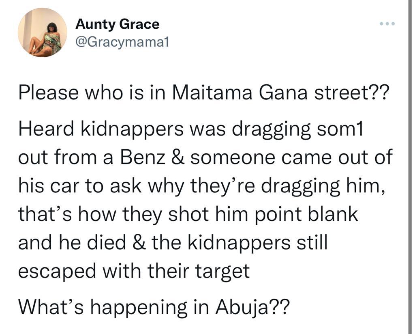
Task: Click the line "Please who is in Maitama Gana street??"
Action: coord(203,94)
